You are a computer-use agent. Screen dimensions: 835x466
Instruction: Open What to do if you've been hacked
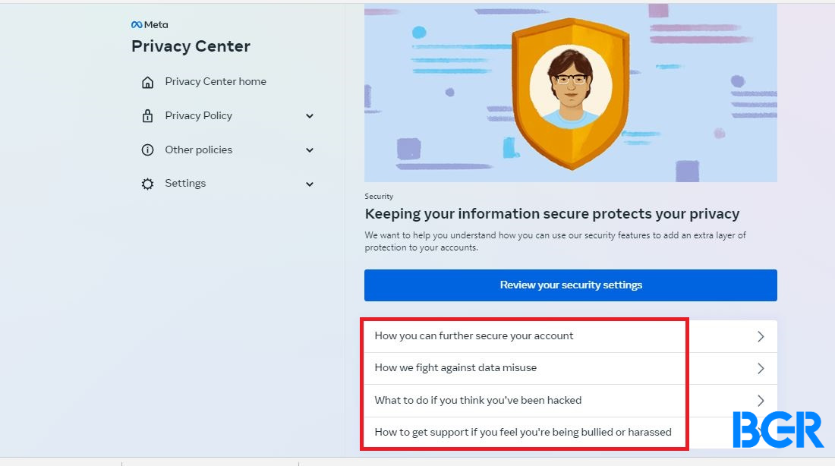(570, 401)
